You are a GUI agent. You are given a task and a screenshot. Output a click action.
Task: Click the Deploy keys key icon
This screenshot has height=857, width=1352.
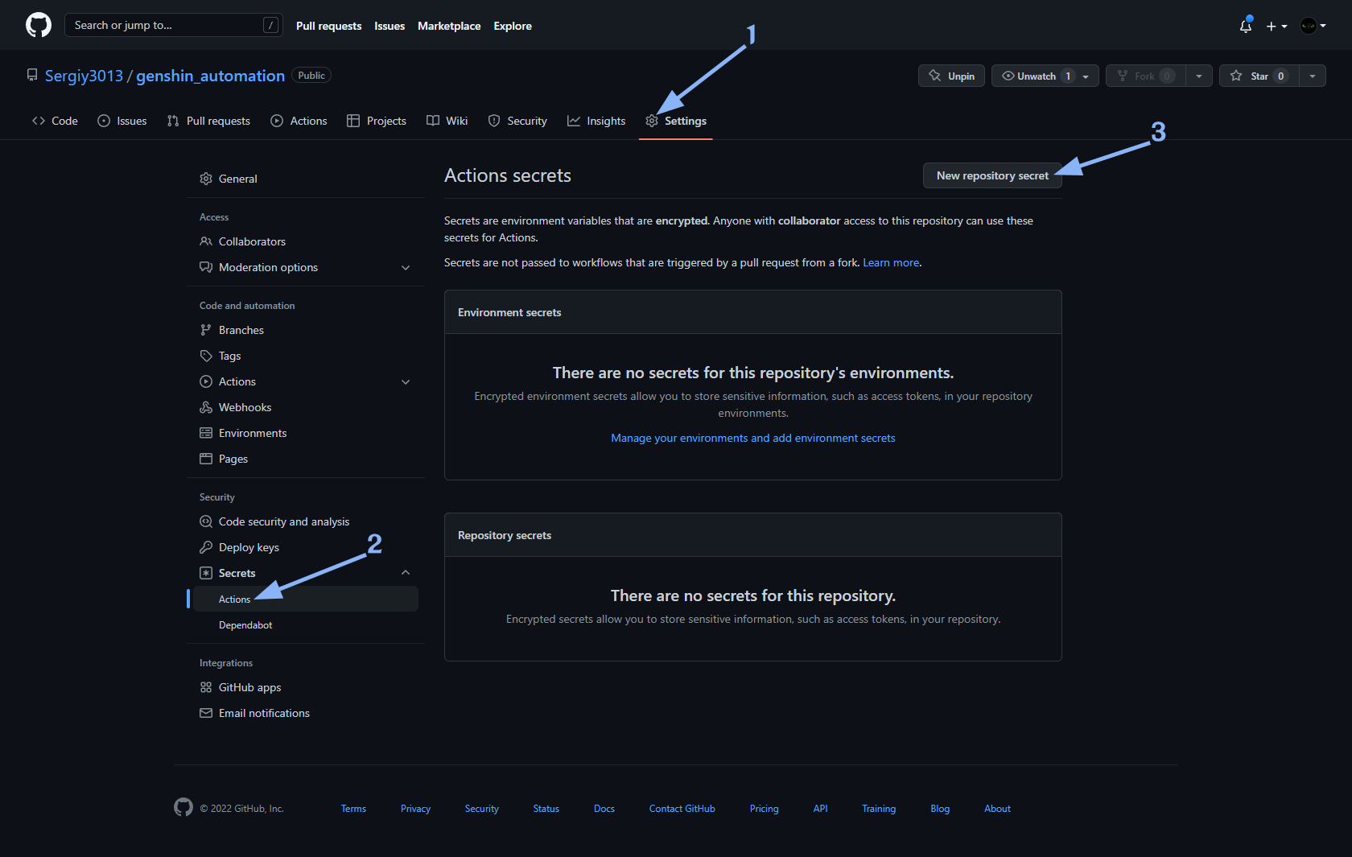pyautogui.click(x=206, y=547)
